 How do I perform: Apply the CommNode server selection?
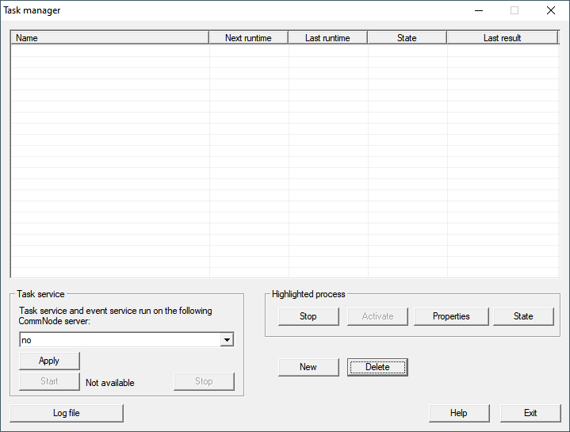[49, 361]
